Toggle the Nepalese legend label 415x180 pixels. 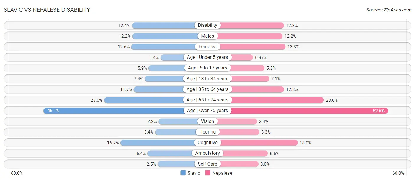(x=222, y=173)
